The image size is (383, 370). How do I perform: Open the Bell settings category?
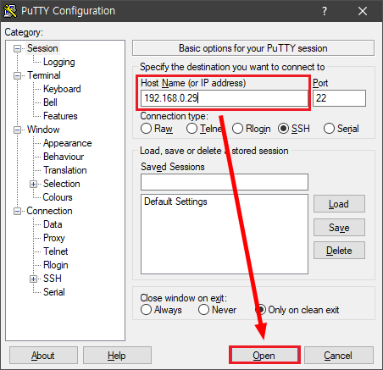(50, 102)
